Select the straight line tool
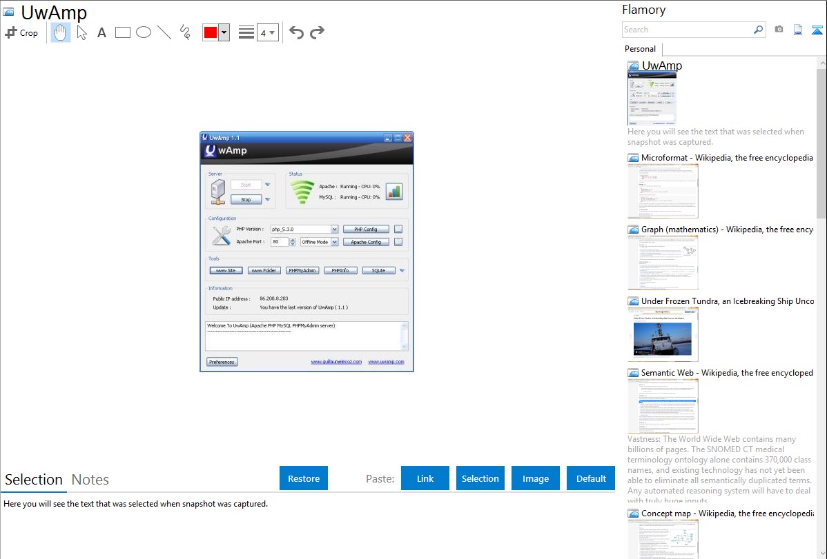827x559 pixels. tap(164, 32)
